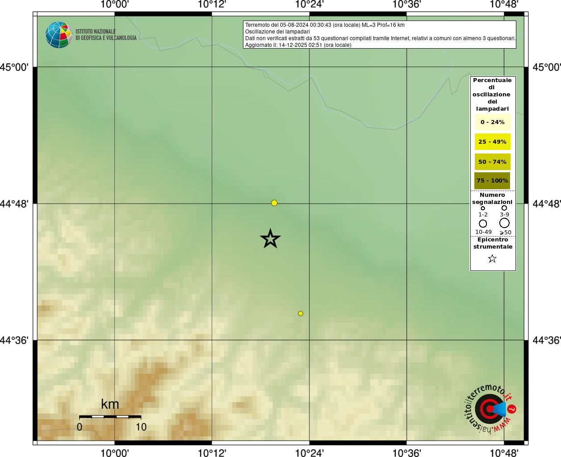Click the 75 - 100% olive swatch

pos(492,181)
